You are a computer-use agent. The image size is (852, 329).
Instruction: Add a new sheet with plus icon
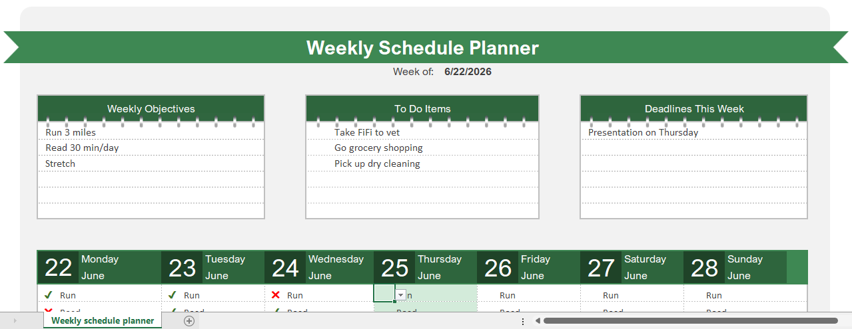(189, 321)
